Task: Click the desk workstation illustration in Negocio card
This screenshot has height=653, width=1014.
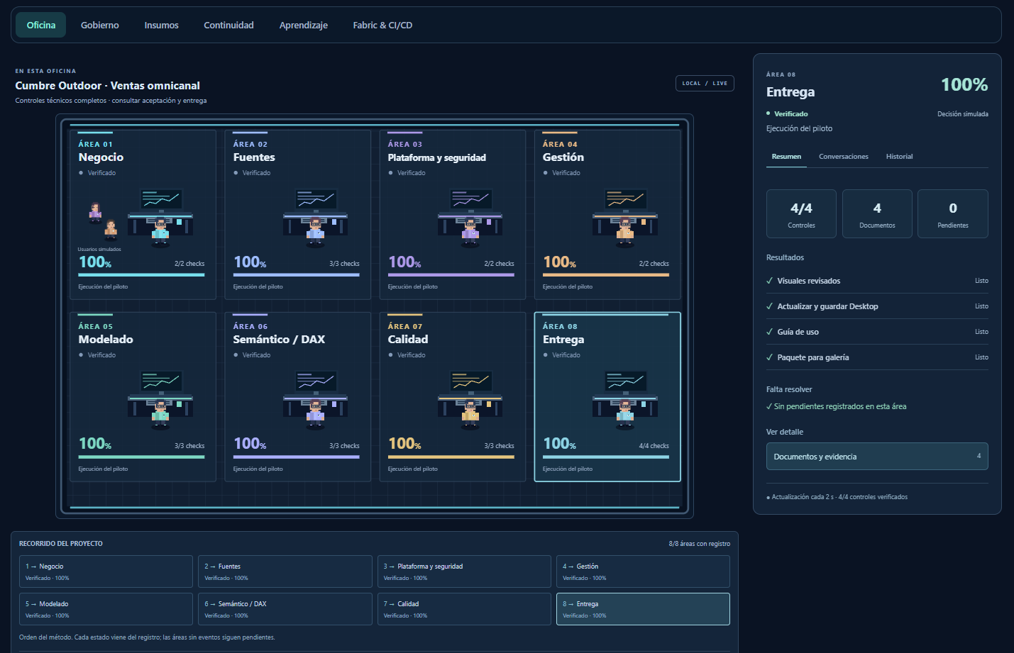Action: pyautogui.click(x=160, y=217)
